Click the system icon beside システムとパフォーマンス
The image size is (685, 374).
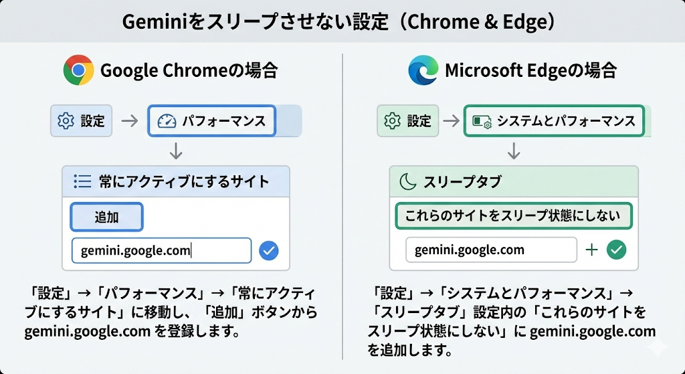(482, 121)
